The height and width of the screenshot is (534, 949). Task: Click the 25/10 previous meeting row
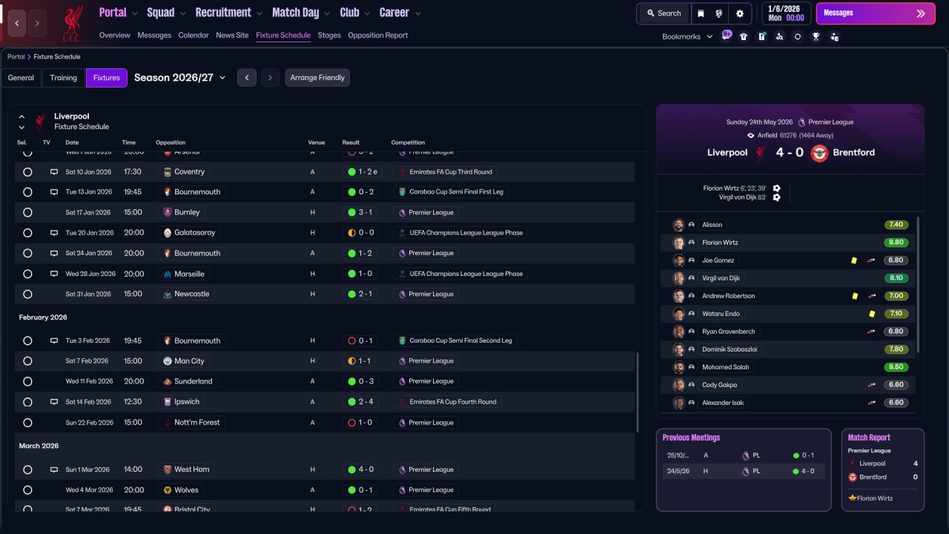[744, 455]
